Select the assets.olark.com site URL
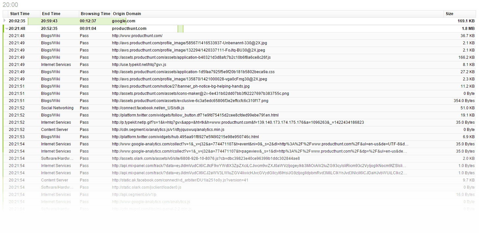The height and width of the screenshot is (233, 479). (x=206, y=159)
